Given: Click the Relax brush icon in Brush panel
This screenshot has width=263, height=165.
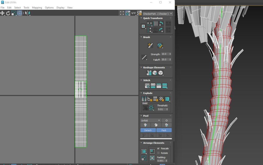Looking at the screenshot, I should click(160, 46).
